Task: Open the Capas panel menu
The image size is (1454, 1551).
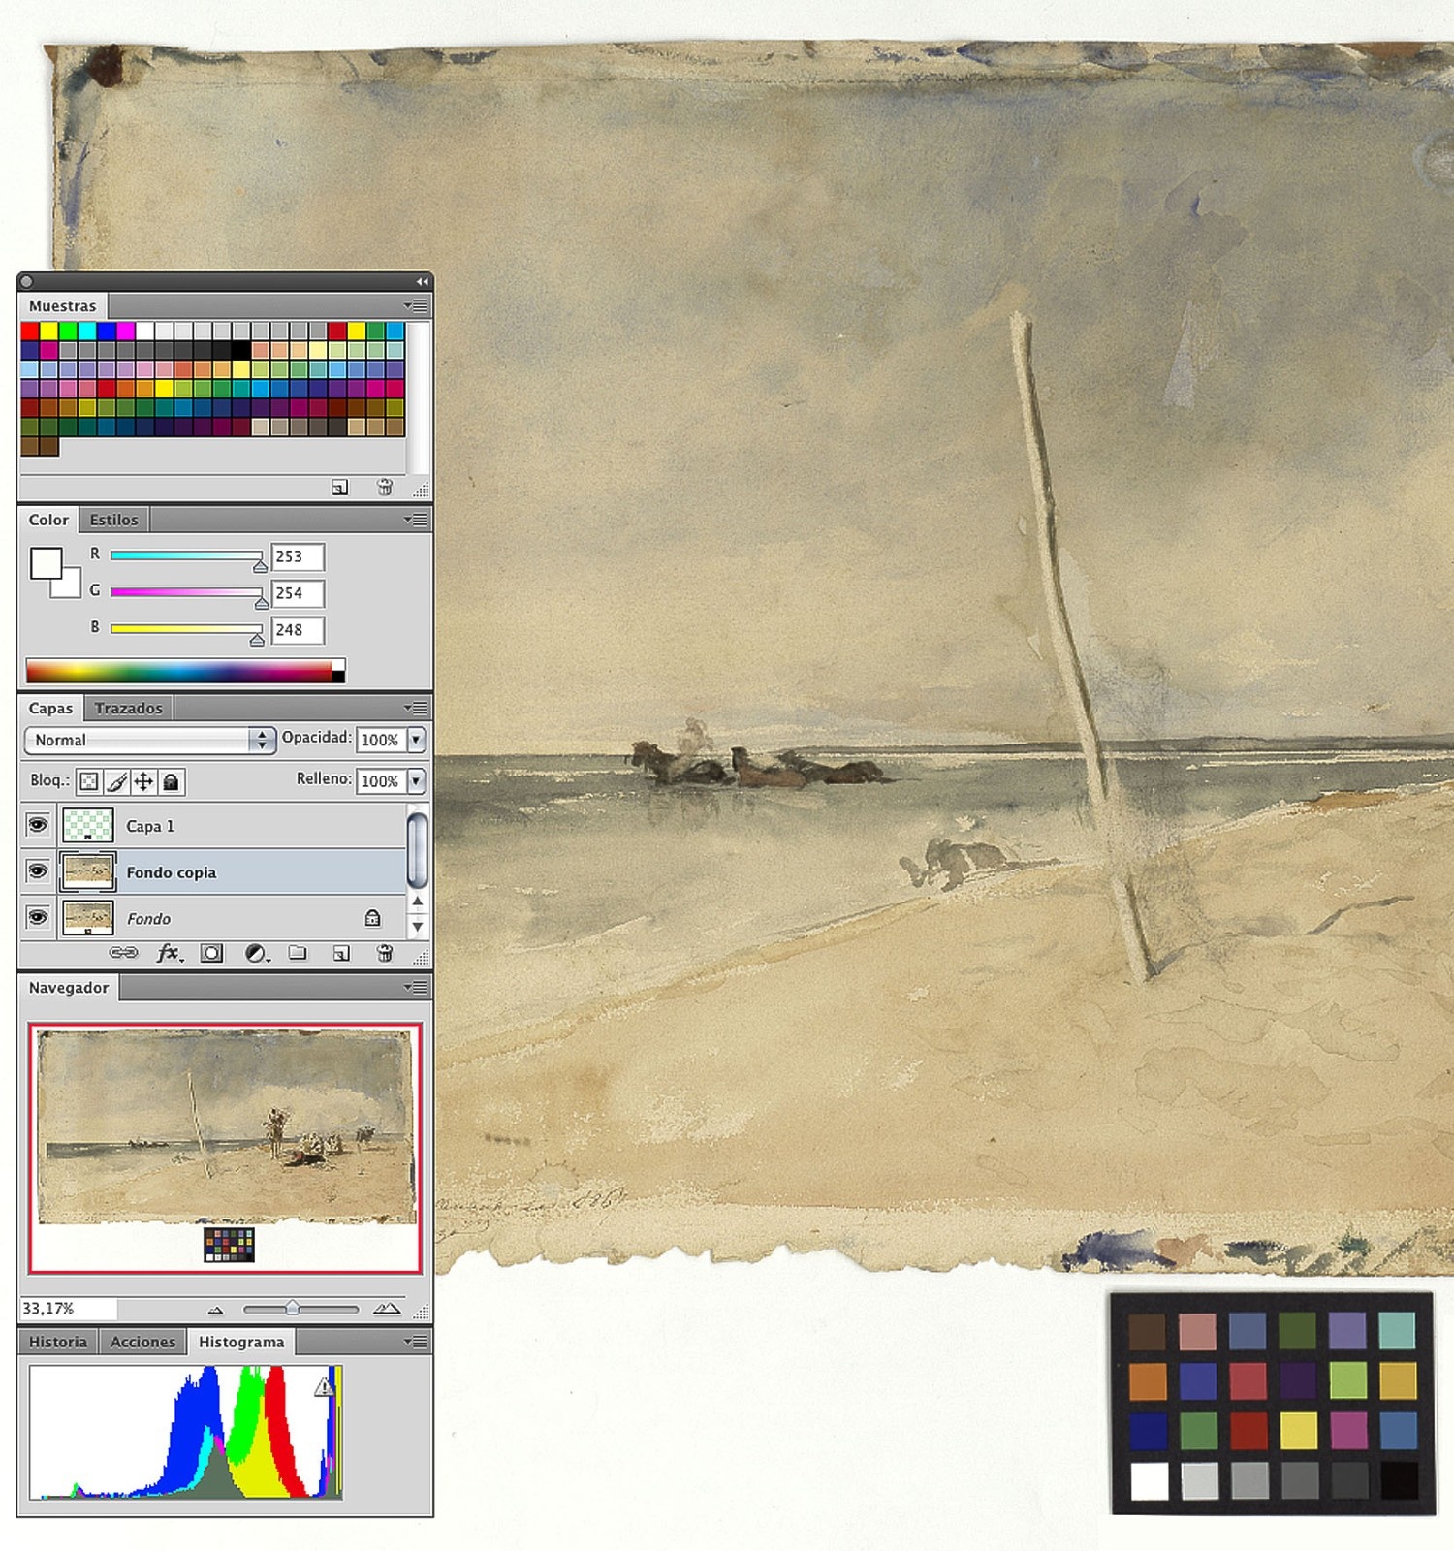Action: [417, 708]
